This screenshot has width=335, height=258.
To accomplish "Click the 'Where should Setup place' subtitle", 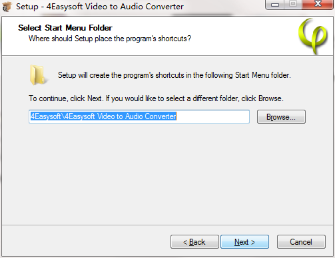I will pos(110,39).
